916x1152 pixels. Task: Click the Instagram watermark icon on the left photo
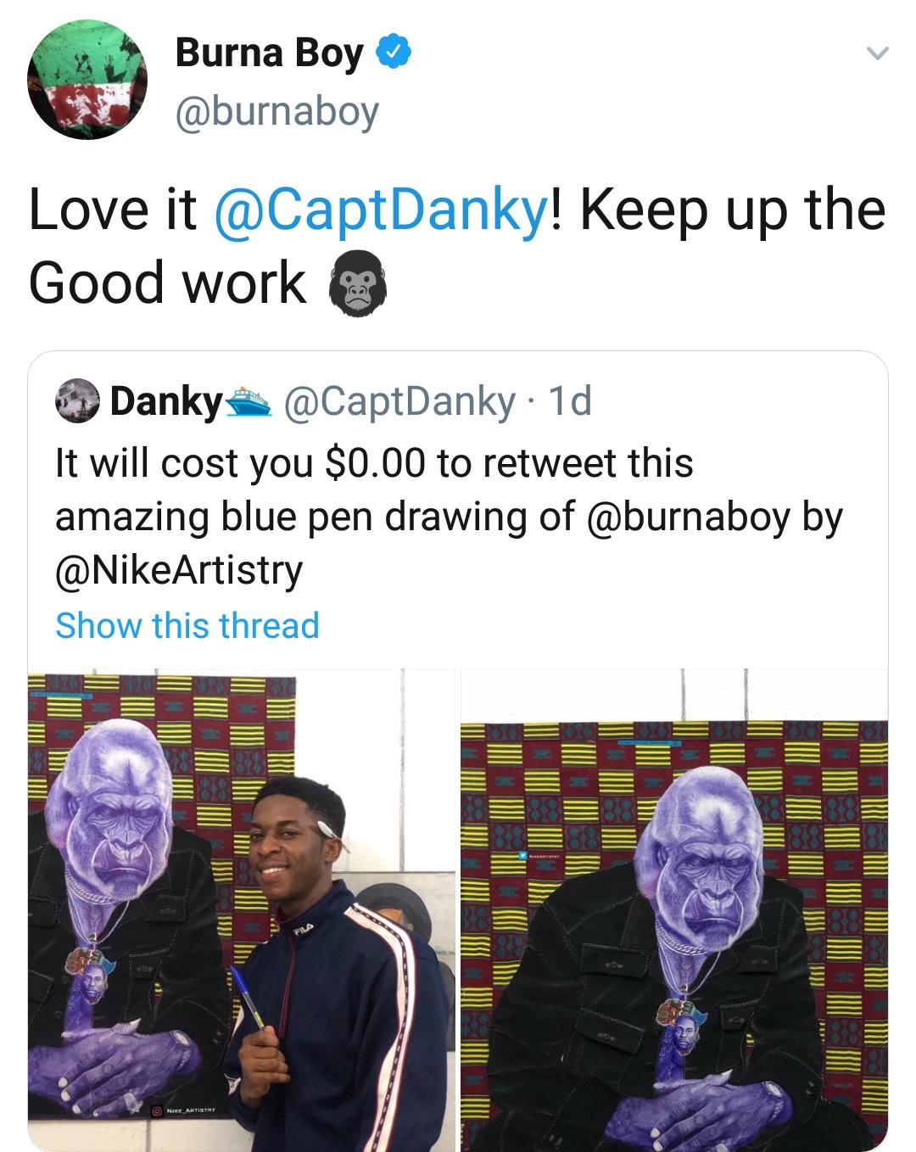157,1110
